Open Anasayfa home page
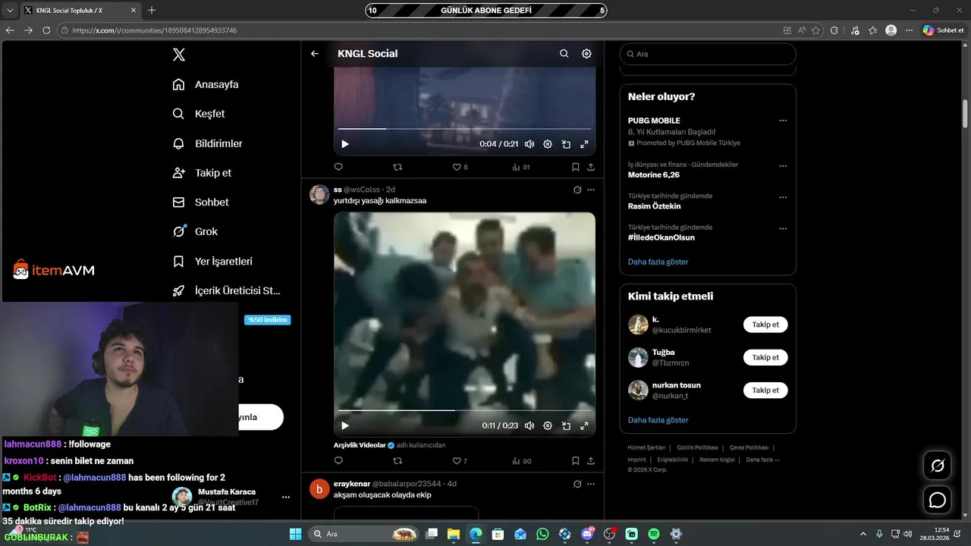This screenshot has width=971, height=546. point(206,84)
